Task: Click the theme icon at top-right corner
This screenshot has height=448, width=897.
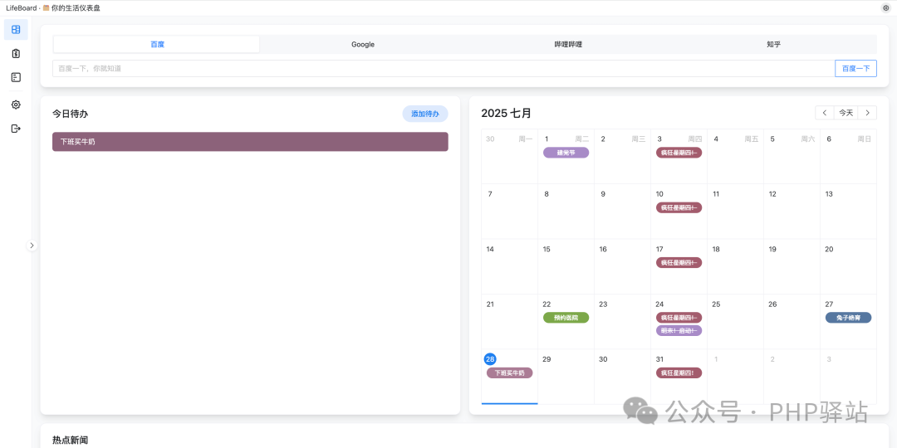Action: [x=886, y=8]
